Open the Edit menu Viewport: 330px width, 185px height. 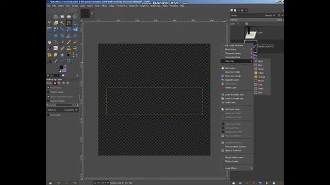coord(54,6)
